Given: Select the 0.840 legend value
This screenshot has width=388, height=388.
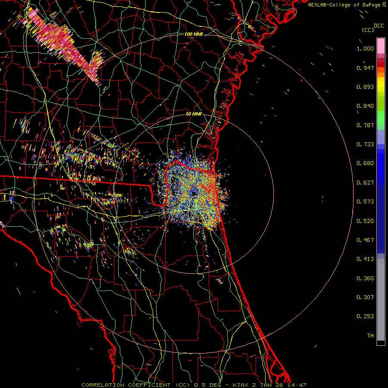Looking at the screenshot, I should coord(365,106).
